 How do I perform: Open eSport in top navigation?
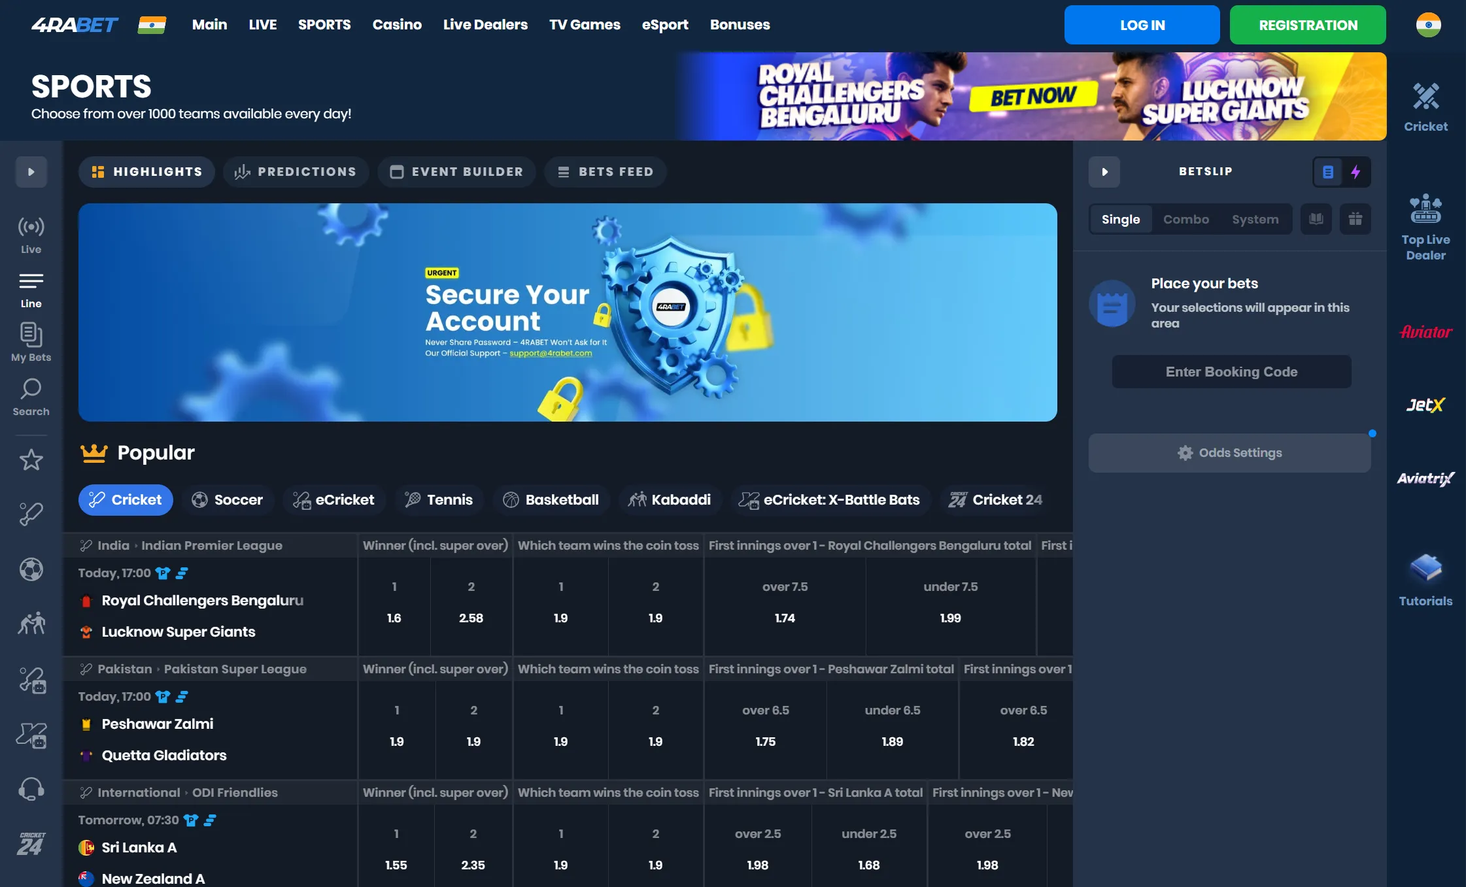665,25
